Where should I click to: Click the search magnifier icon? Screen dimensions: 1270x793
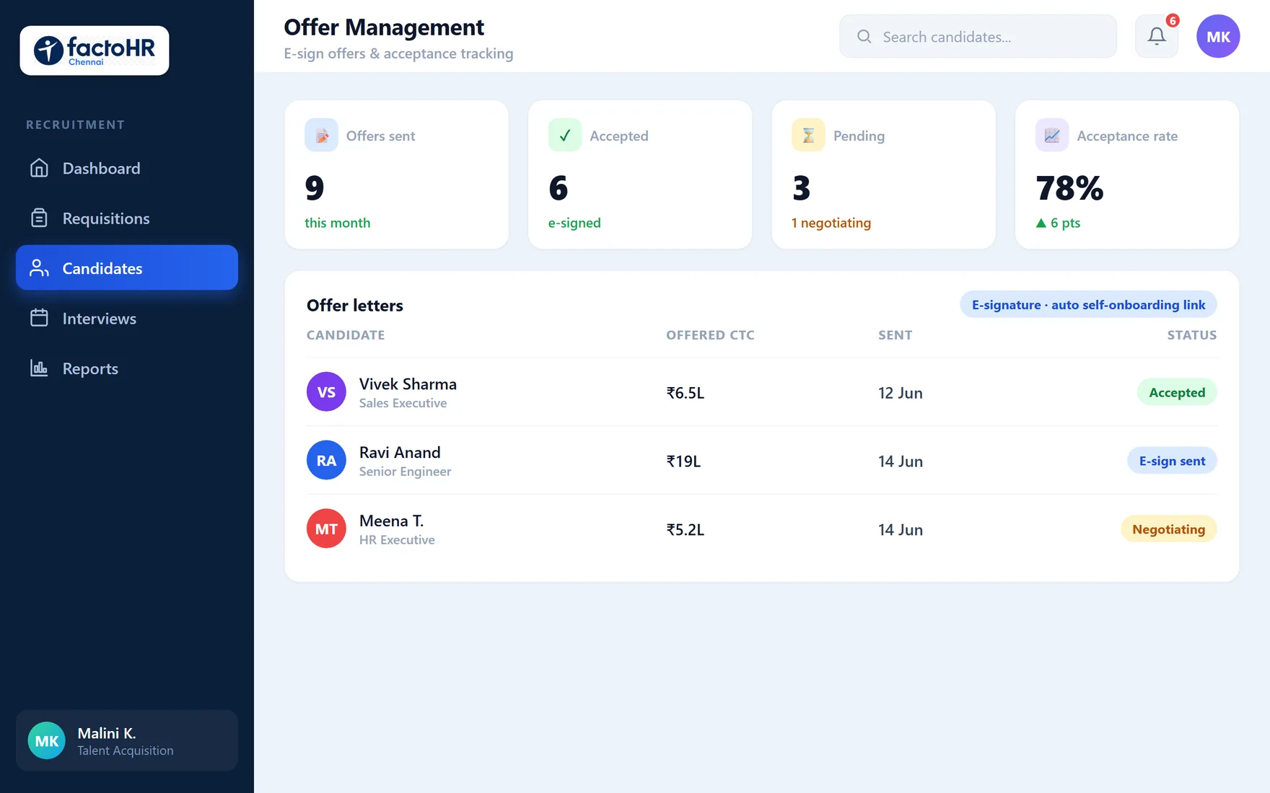864,36
